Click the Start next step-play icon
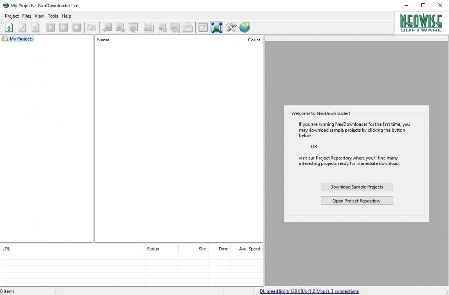This screenshot has width=449, height=295. point(64,28)
